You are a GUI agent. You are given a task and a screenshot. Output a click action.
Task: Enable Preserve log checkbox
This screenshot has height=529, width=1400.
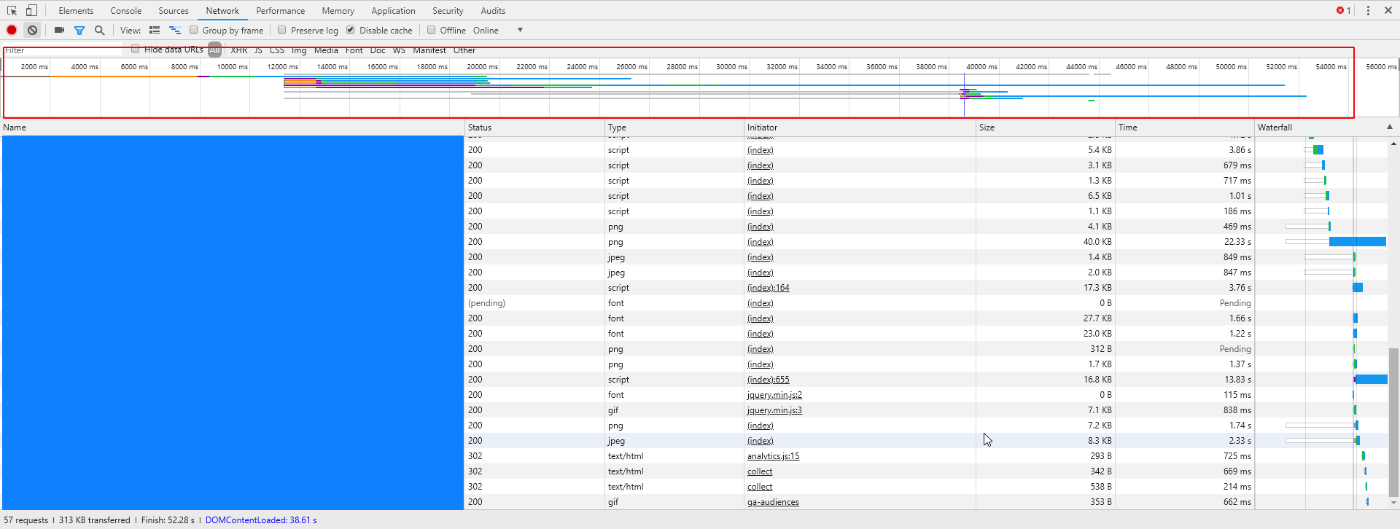pos(282,30)
